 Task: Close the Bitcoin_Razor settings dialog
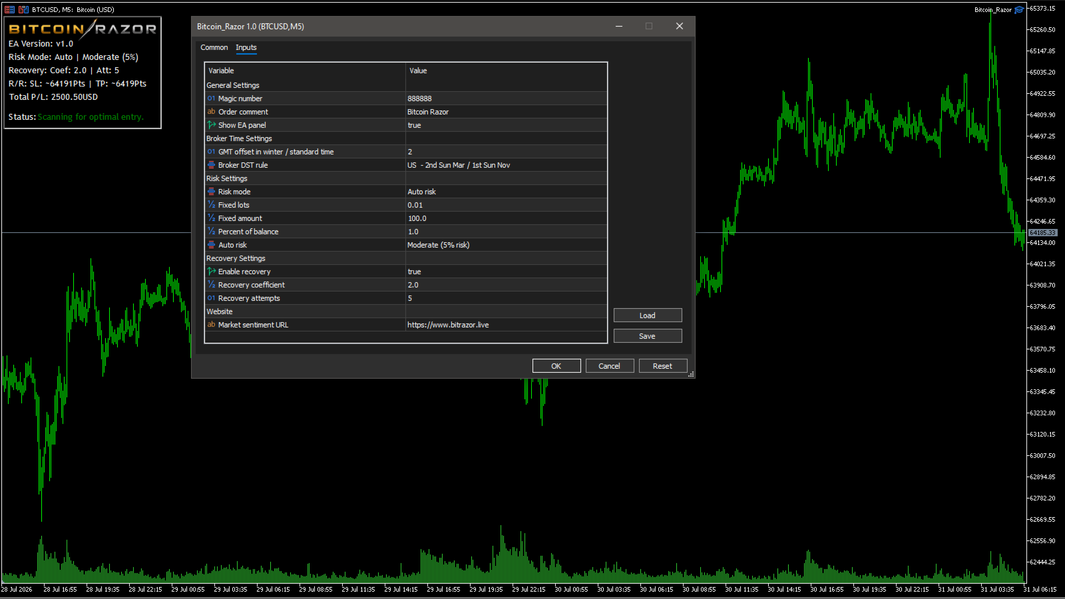tap(680, 26)
